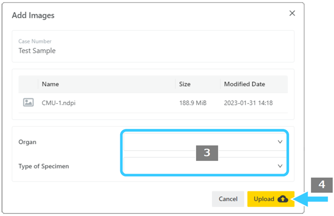This screenshot has width=334, height=216.
Task: Click the image file icon for CMU-1.ndpi
Action: point(29,103)
